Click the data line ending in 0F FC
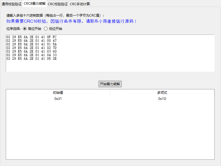The image size is (221, 166). (x=31, y=37)
